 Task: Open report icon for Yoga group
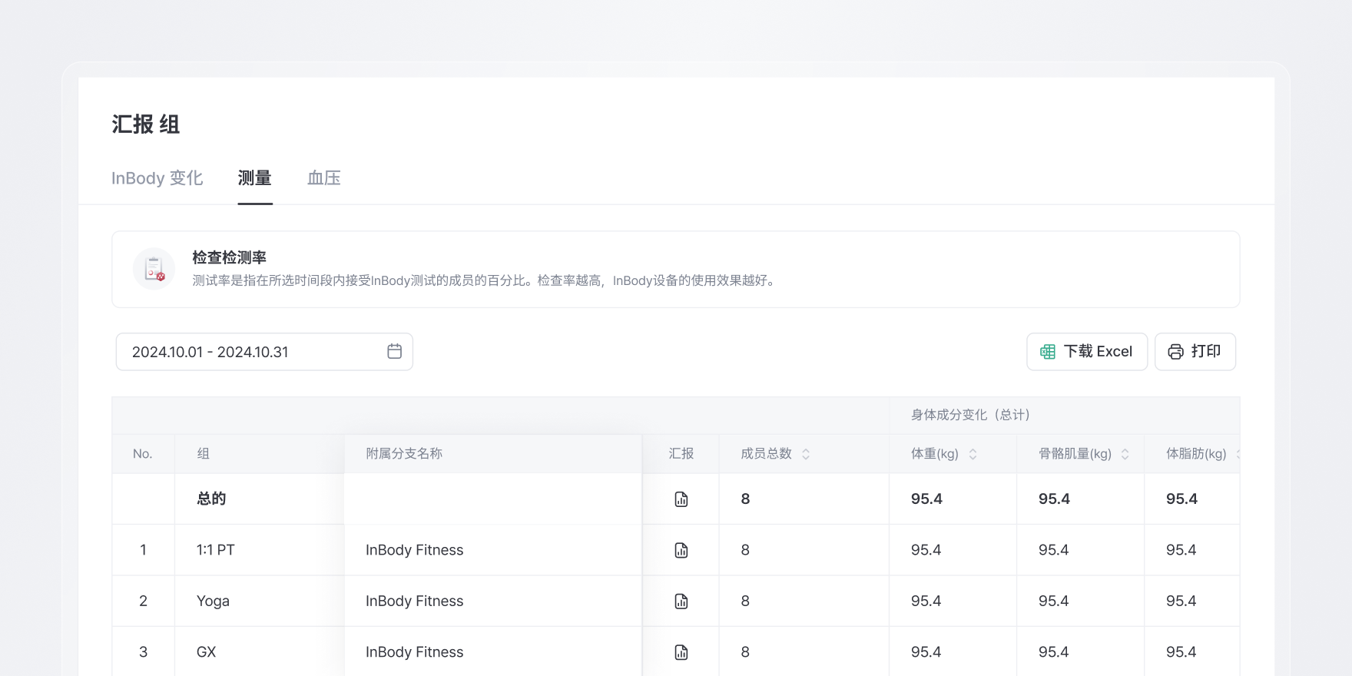point(681,601)
